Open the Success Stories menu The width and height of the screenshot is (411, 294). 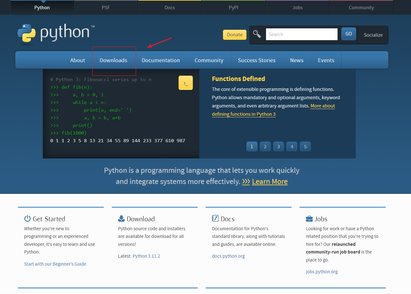(257, 60)
